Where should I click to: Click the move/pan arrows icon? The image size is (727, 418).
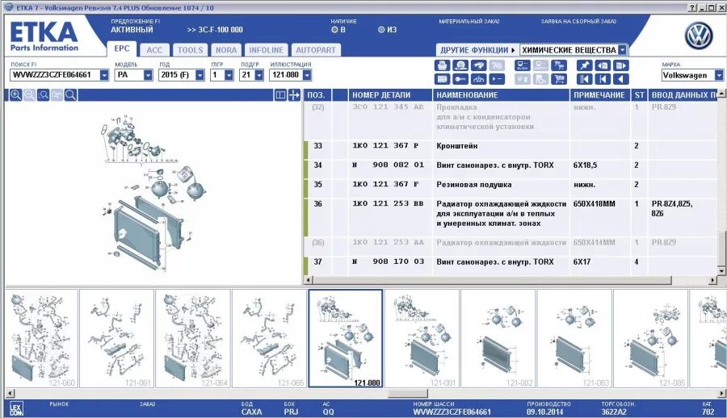(x=294, y=95)
